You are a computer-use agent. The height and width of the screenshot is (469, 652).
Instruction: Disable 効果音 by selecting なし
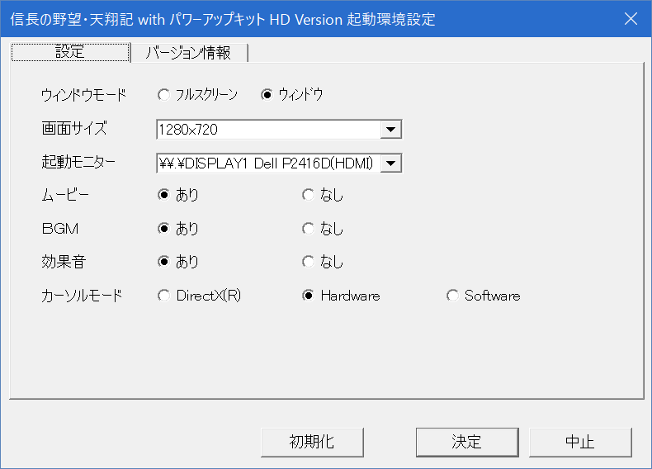(x=308, y=262)
